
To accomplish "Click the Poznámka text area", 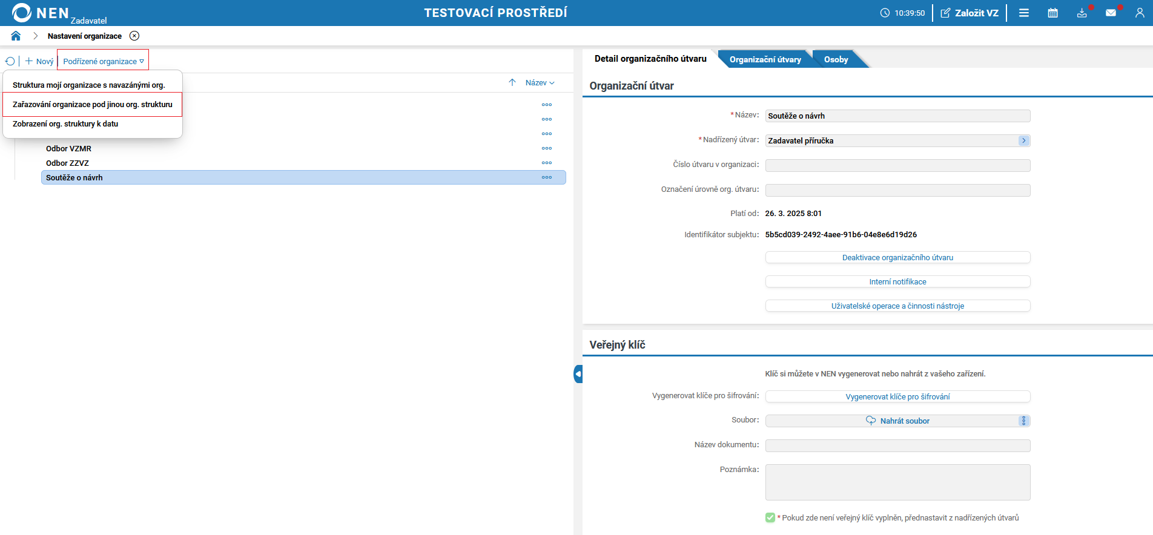I will pyautogui.click(x=897, y=482).
